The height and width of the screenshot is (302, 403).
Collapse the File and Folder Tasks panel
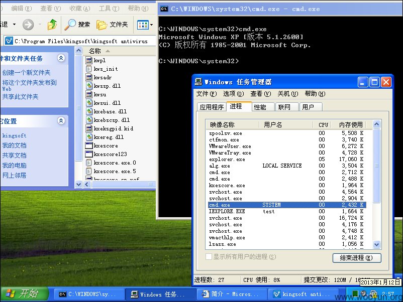tap(61, 58)
